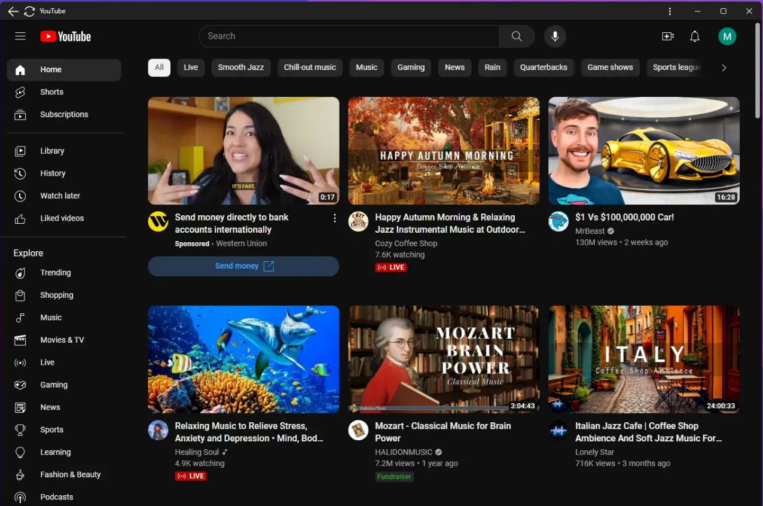Show more filter chips with right arrow

pyautogui.click(x=724, y=68)
